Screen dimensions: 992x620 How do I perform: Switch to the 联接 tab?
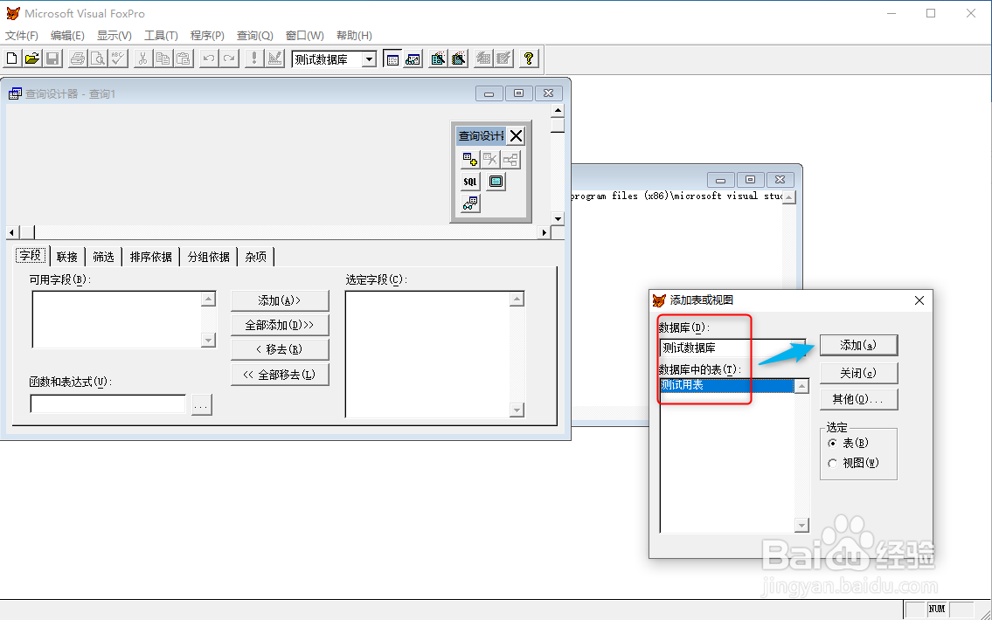(66, 257)
